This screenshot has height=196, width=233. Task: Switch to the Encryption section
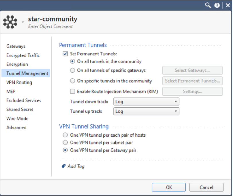(x=17, y=64)
